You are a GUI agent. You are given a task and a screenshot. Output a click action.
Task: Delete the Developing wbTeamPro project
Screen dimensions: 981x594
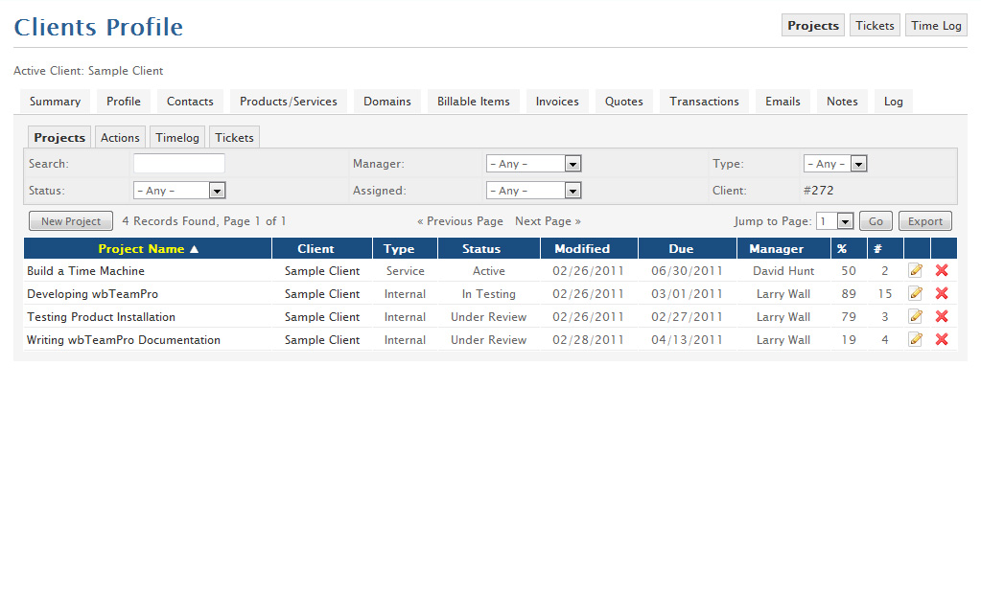[942, 294]
